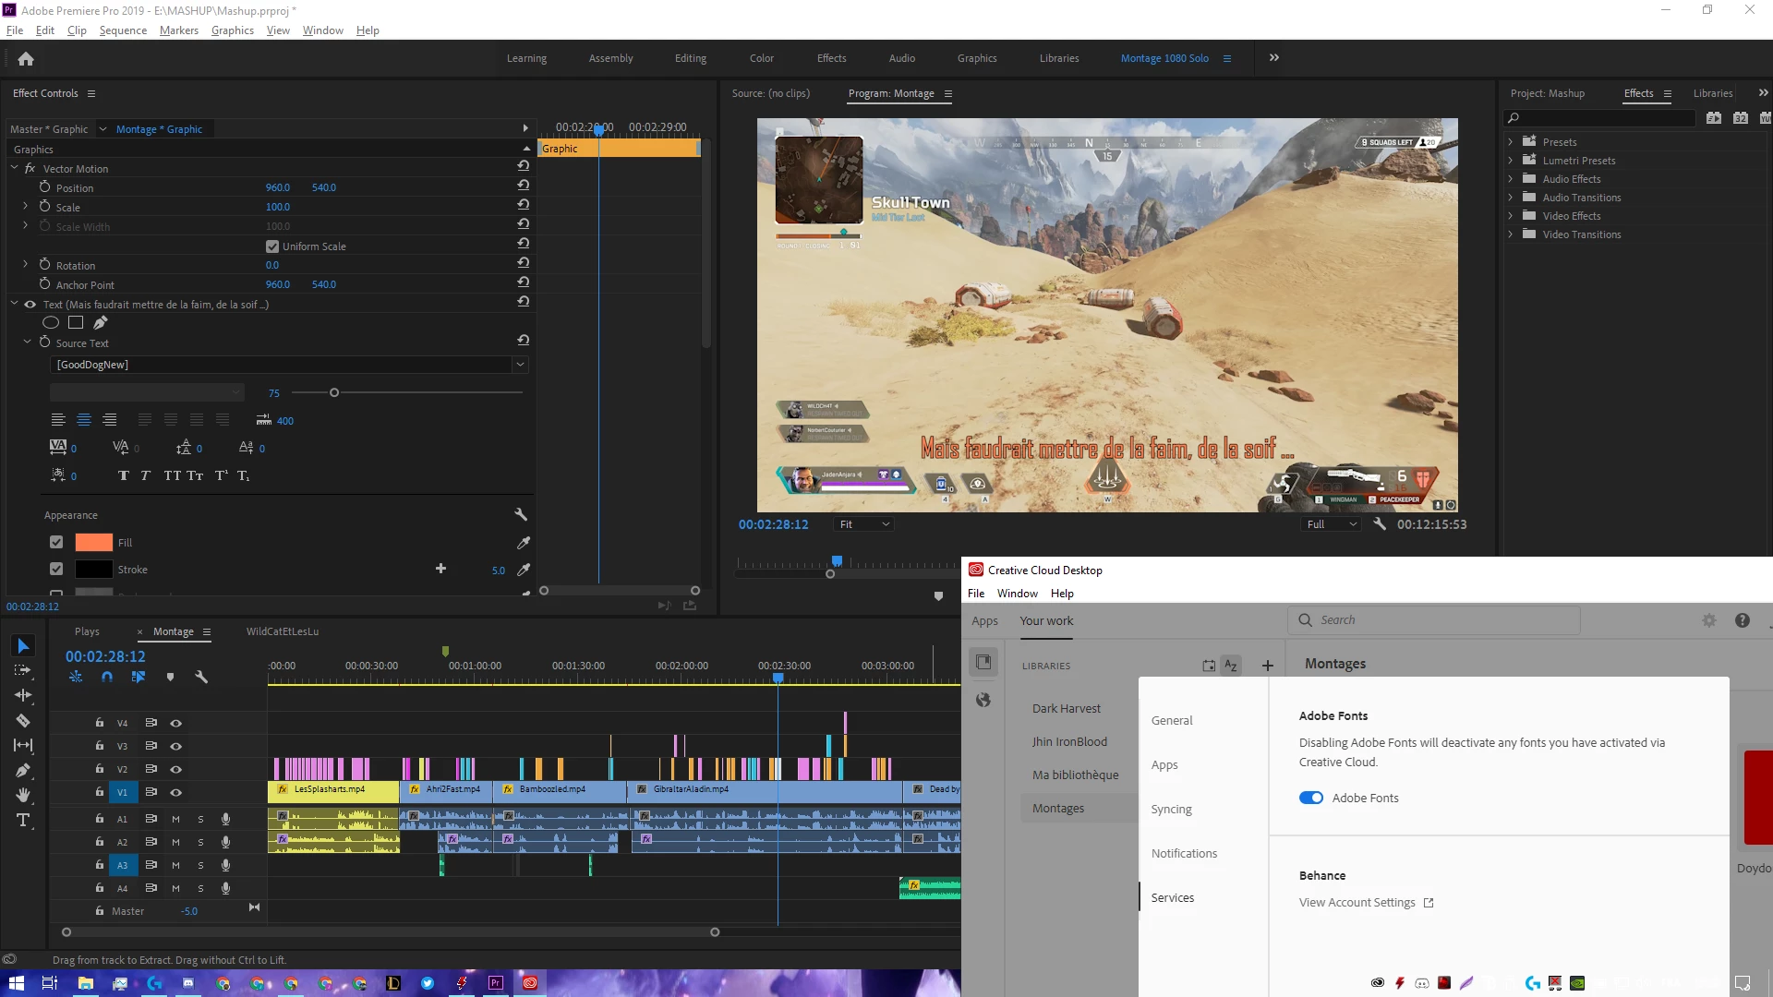Select the Hand tool

pos(23,795)
